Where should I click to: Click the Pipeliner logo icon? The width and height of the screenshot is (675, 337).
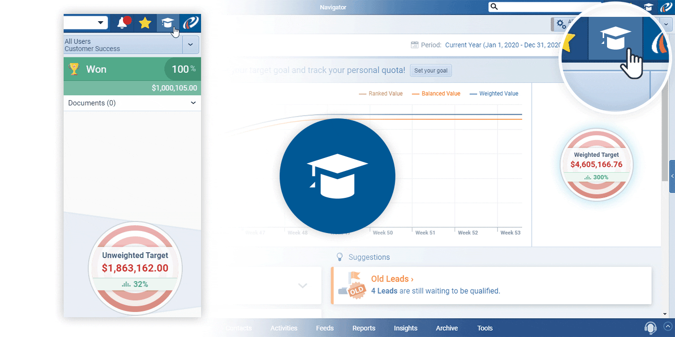[190, 23]
